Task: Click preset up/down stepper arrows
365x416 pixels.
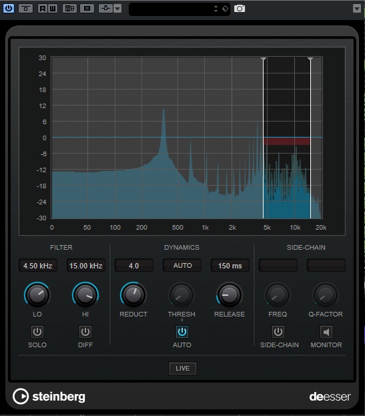Action: [x=216, y=9]
